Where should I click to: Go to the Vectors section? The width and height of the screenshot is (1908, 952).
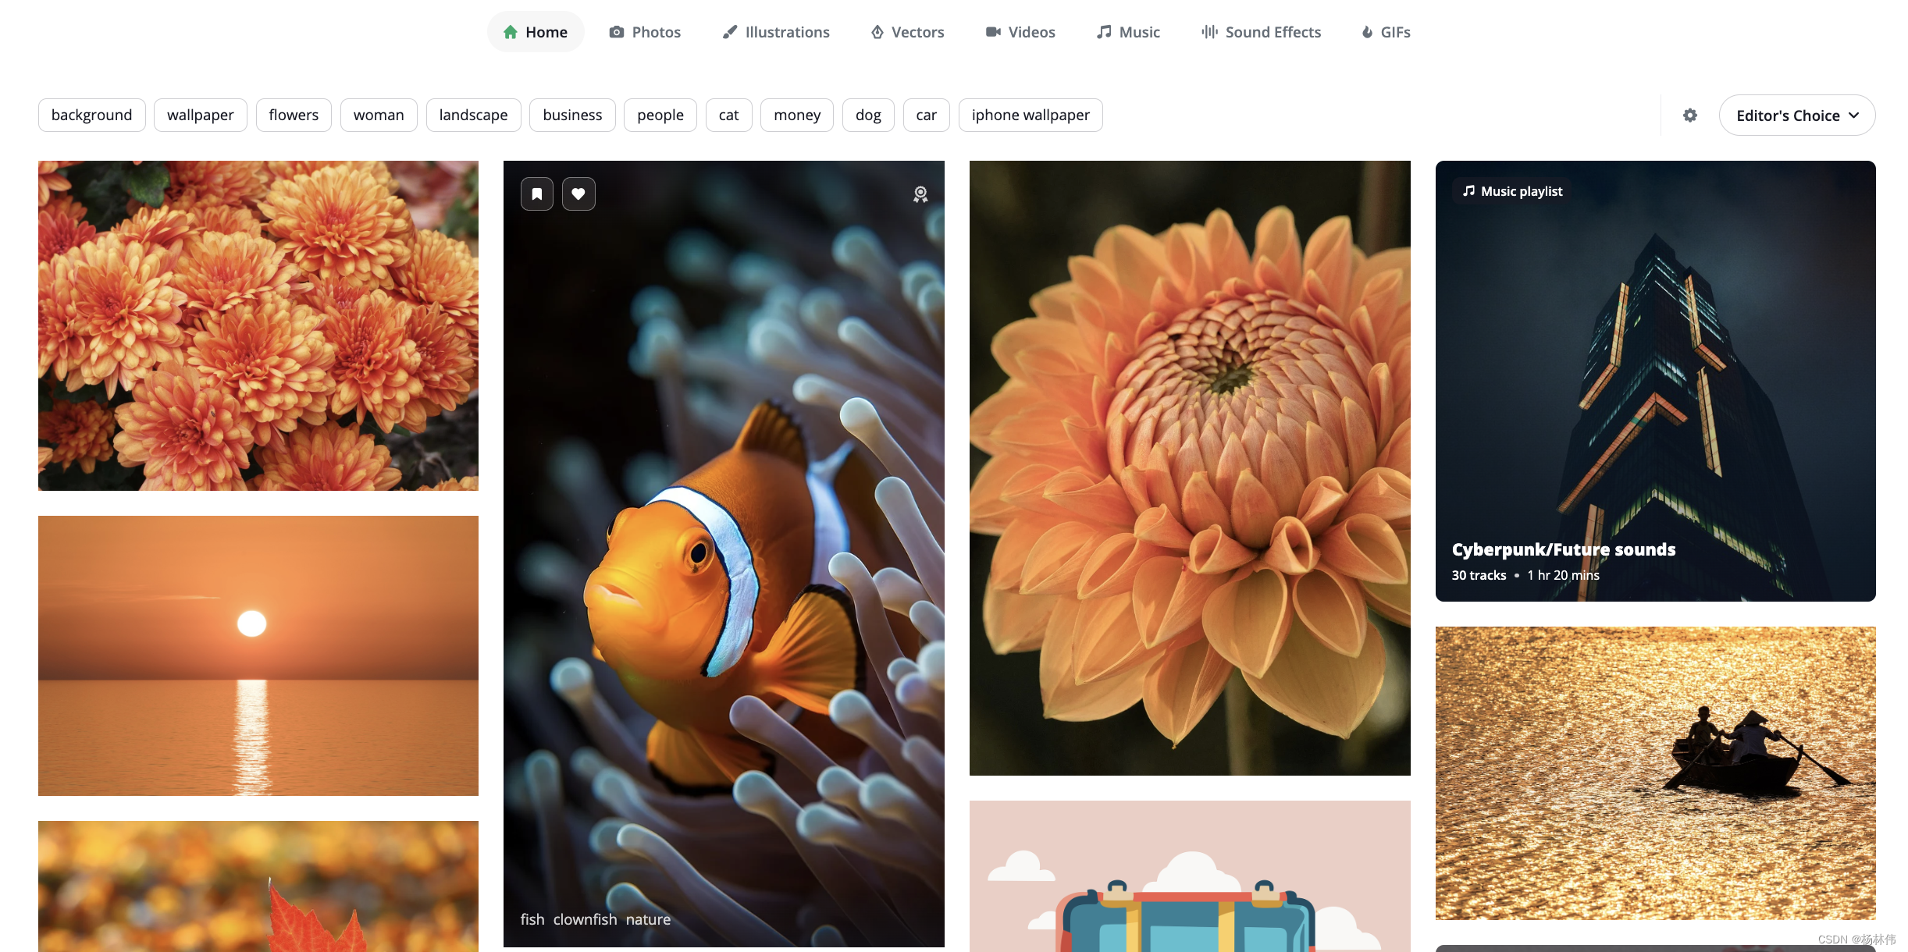907,32
